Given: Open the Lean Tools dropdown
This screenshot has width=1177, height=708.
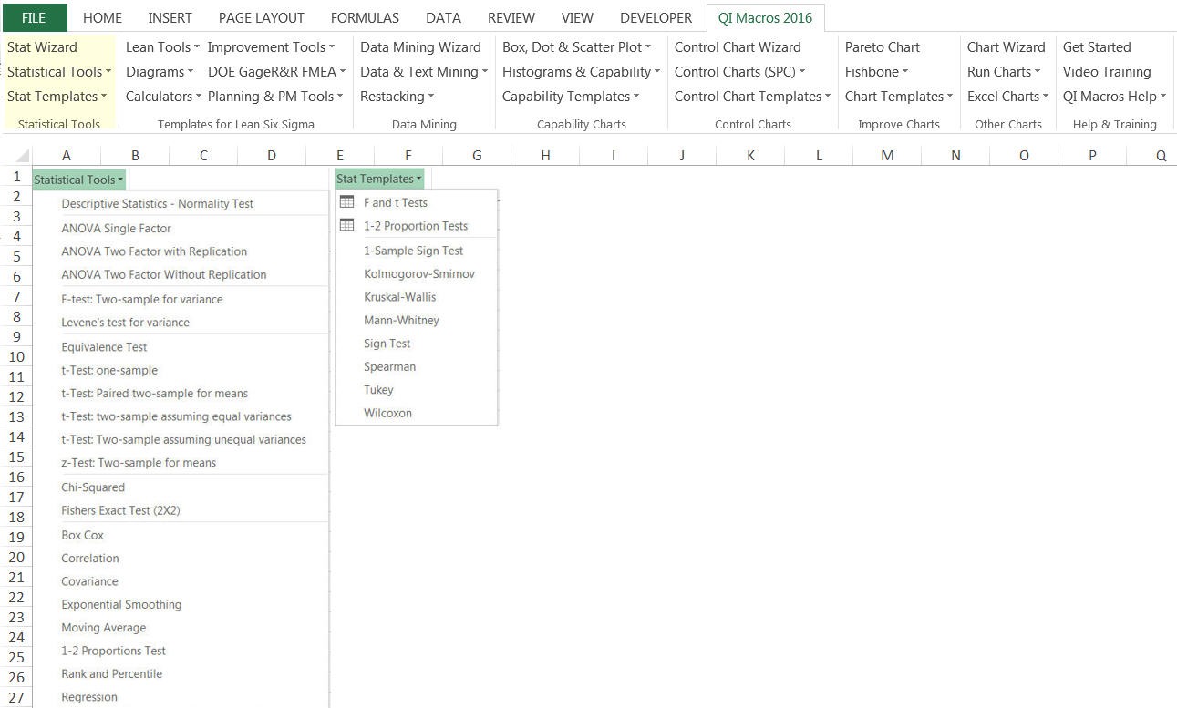Looking at the screenshot, I should [163, 46].
